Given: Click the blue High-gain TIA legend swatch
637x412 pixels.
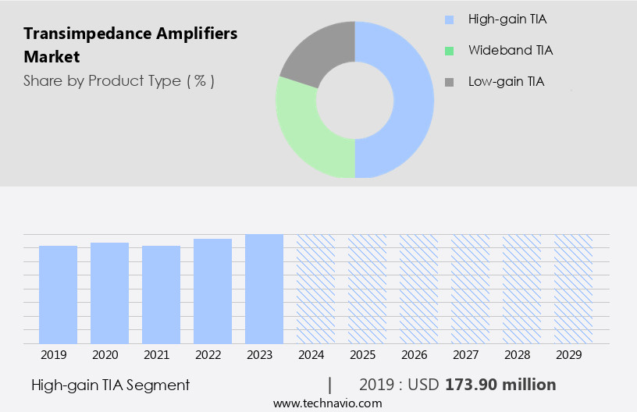Looking at the screenshot, I should 448,19.
